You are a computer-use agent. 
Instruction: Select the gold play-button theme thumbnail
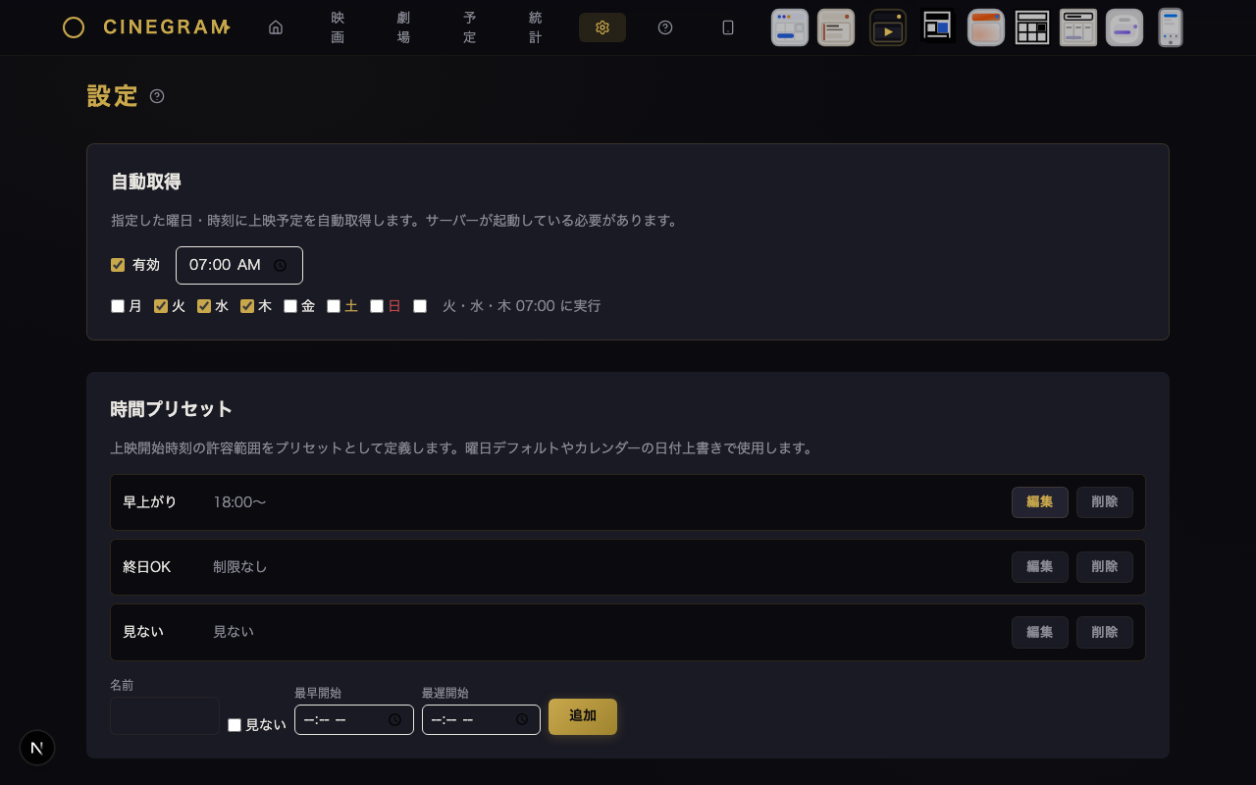pyautogui.click(x=887, y=27)
